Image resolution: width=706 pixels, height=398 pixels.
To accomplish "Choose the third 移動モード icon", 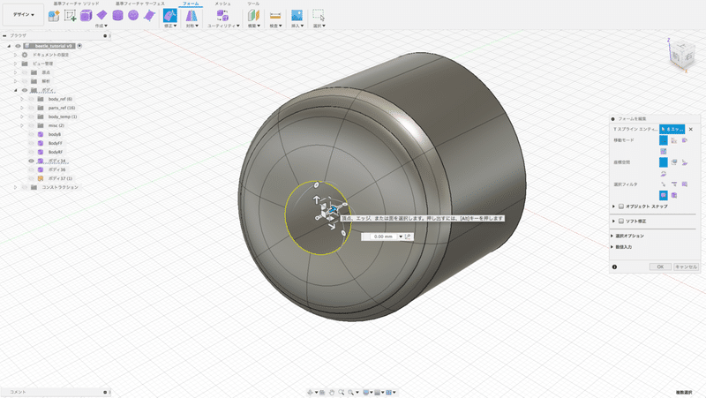I will 685,140.
